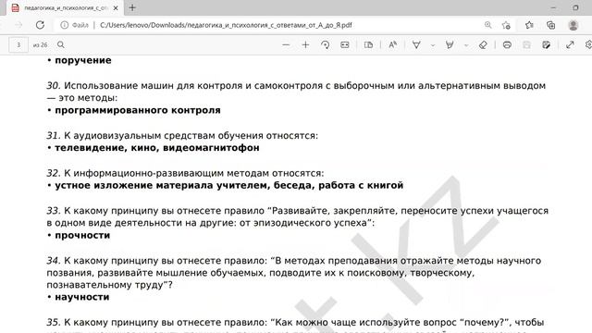Expand Highlight color options arrow
Screen dimensions: 592x333
pyautogui.click(x=466, y=45)
